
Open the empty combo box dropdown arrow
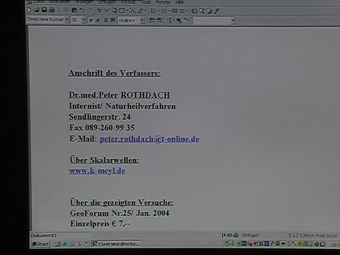point(233,21)
